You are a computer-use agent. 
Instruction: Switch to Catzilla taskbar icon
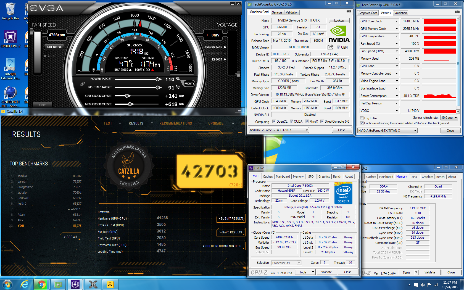pos(110,284)
